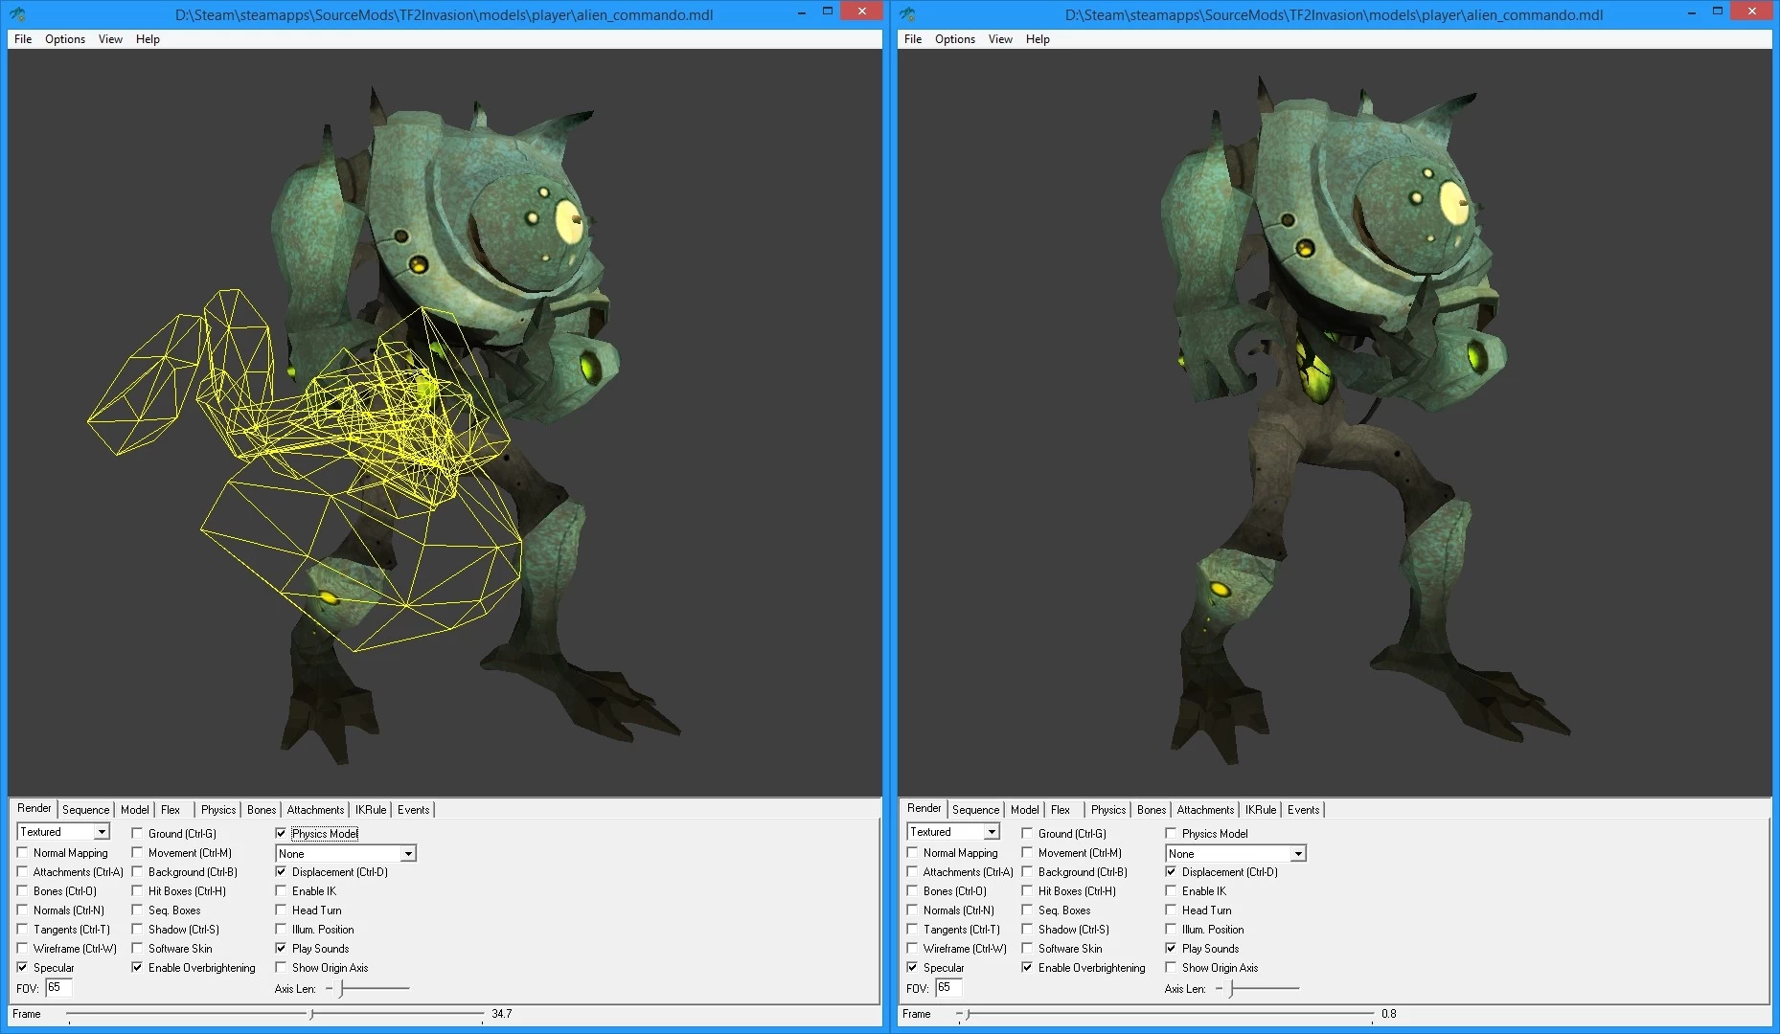Click the app icon in right window title bar
Viewport: 1780px width, 1034px height.
pos(907,14)
